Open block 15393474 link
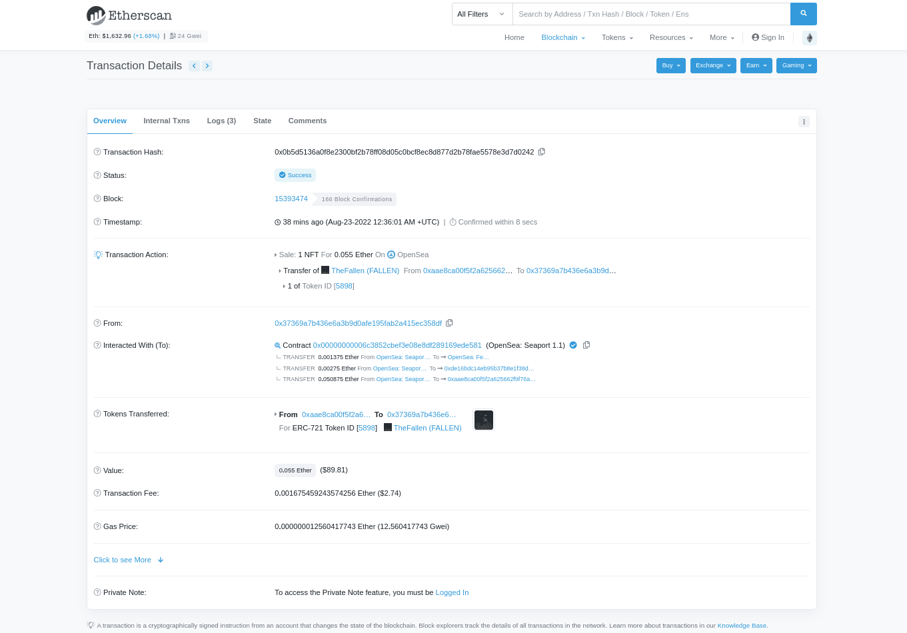The image size is (907, 633). click(x=291, y=199)
